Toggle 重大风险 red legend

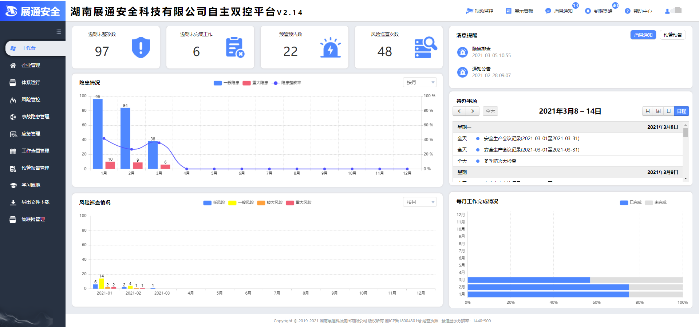coord(299,203)
